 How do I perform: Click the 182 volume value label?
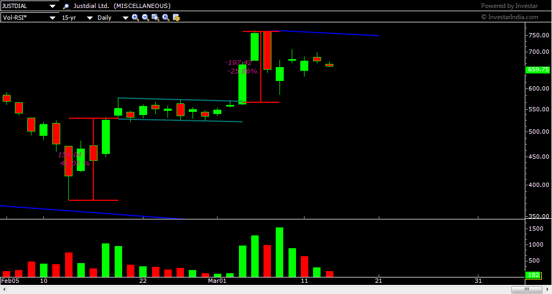click(x=534, y=275)
